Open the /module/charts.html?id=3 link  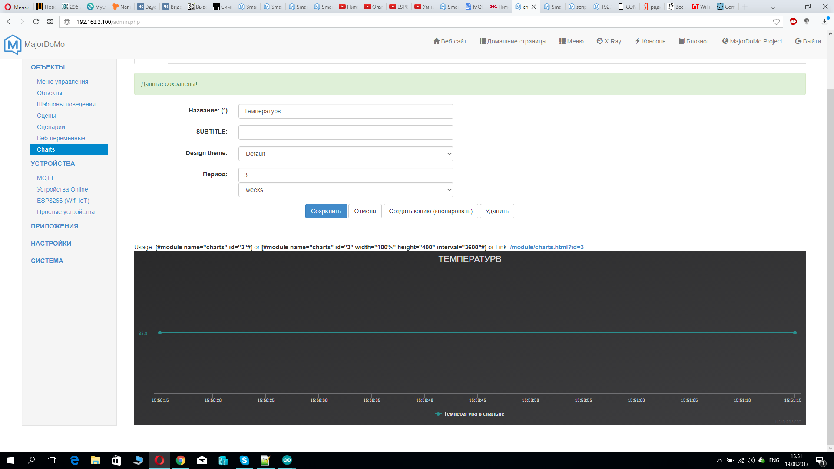[x=546, y=247]
